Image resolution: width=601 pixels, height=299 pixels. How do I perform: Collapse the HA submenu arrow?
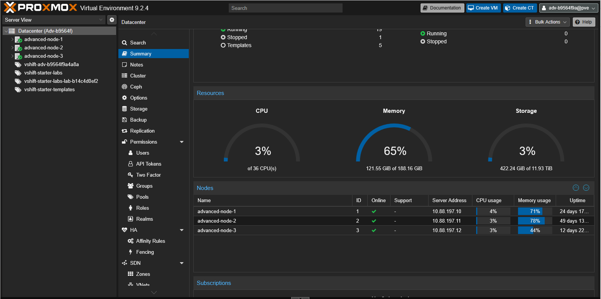(182, 230)
